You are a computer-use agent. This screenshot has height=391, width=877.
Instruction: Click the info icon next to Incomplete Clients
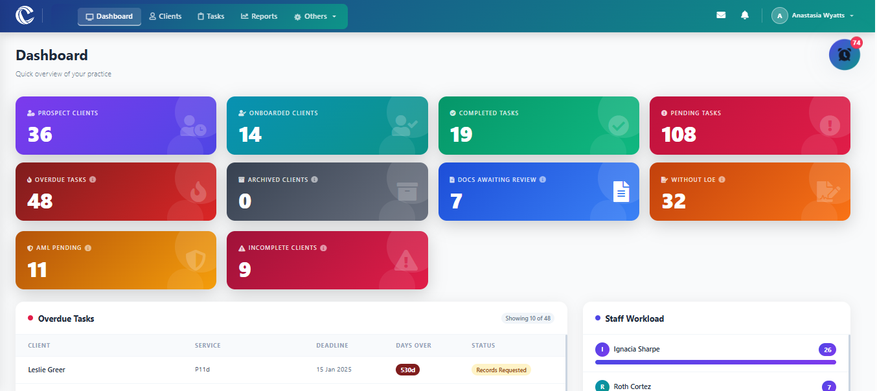pyautogui.click(x=323, y=248)
